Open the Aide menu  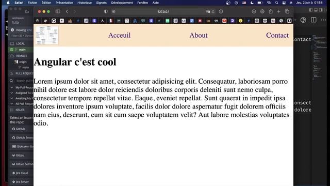pyautogui.click(x=156, y=3)
